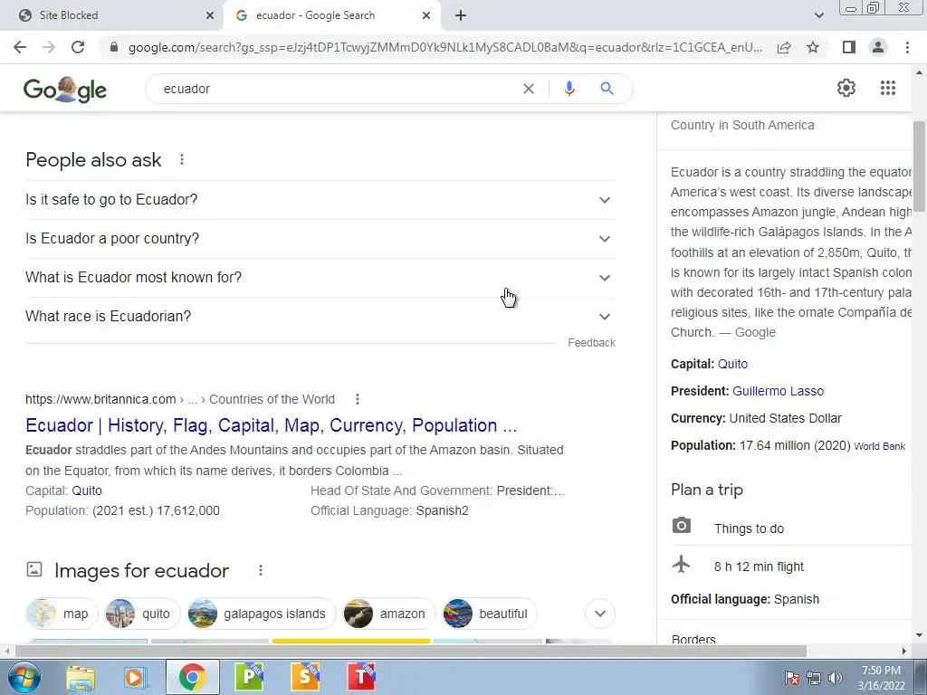Filter images by amazon chip
The width and height of the screenshot is (927, 695).
click(x=388, y=614)
